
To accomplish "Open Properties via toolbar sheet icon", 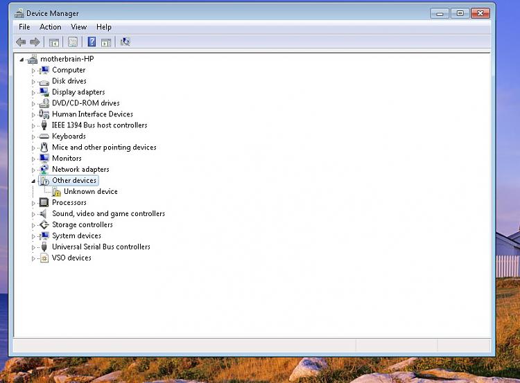I will click(x=73, y=42).
